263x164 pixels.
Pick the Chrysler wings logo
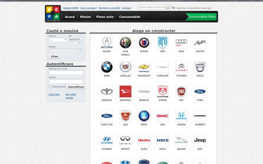pyautogui.click(x=163, y=67)
